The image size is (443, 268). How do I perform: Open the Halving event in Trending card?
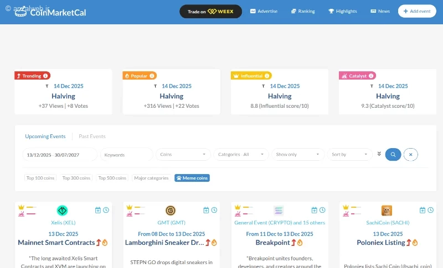pos(63,96)
